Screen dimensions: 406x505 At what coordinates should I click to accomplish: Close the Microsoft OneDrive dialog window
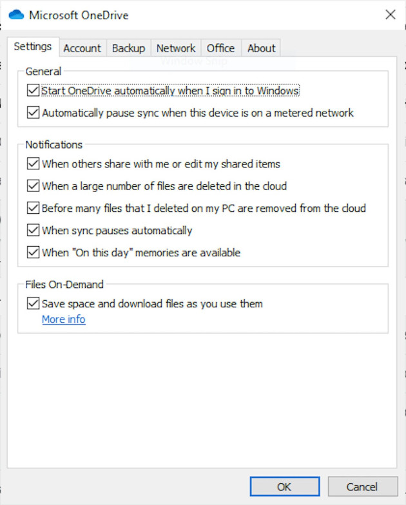(x=390, y=14)
